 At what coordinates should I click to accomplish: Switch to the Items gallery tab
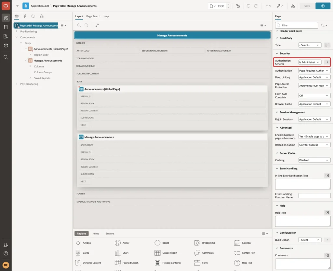[x=96, y=234]
